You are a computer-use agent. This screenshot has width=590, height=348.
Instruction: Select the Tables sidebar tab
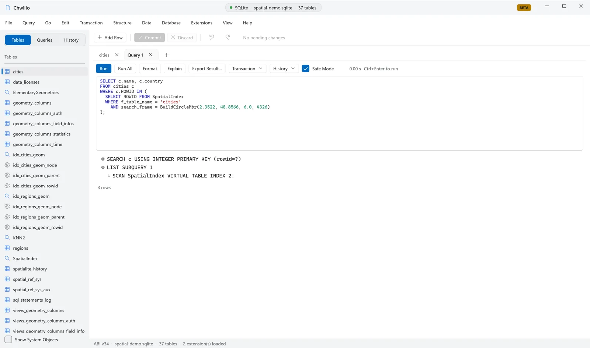18,40
